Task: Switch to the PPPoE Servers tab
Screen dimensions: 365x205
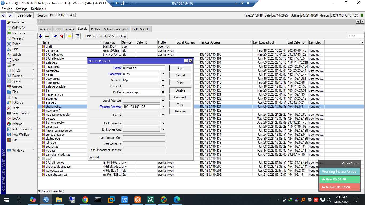Action: coord(64,29)
